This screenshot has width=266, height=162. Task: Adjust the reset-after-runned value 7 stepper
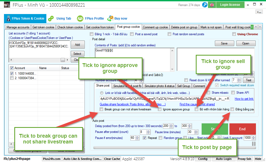coord(239,80)
